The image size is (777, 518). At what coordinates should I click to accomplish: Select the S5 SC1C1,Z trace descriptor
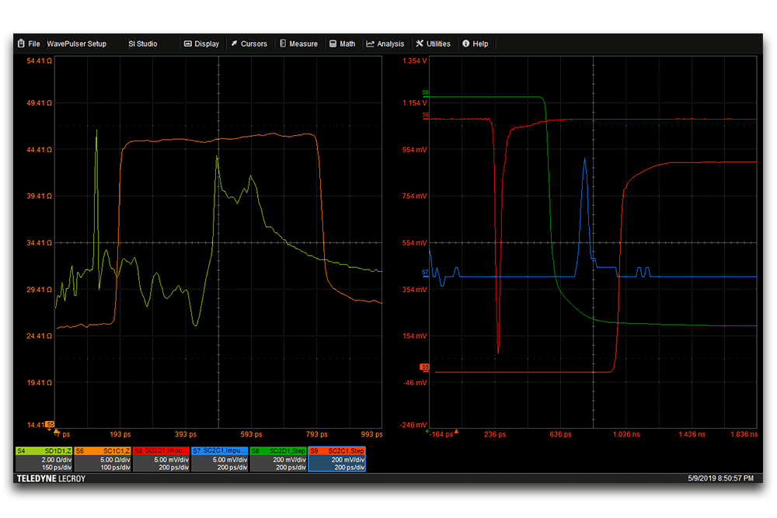pos(103,459)
